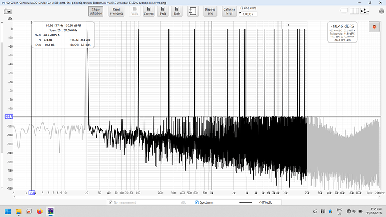Click the ENOB 3.3 bits value

pyautogui.click(x=86, y=45)
